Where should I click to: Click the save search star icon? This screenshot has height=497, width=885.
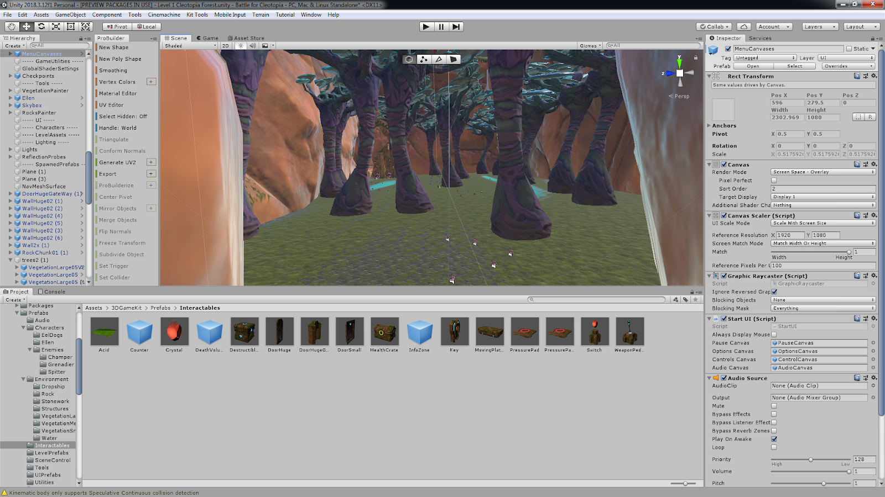[x=695, y=299]
